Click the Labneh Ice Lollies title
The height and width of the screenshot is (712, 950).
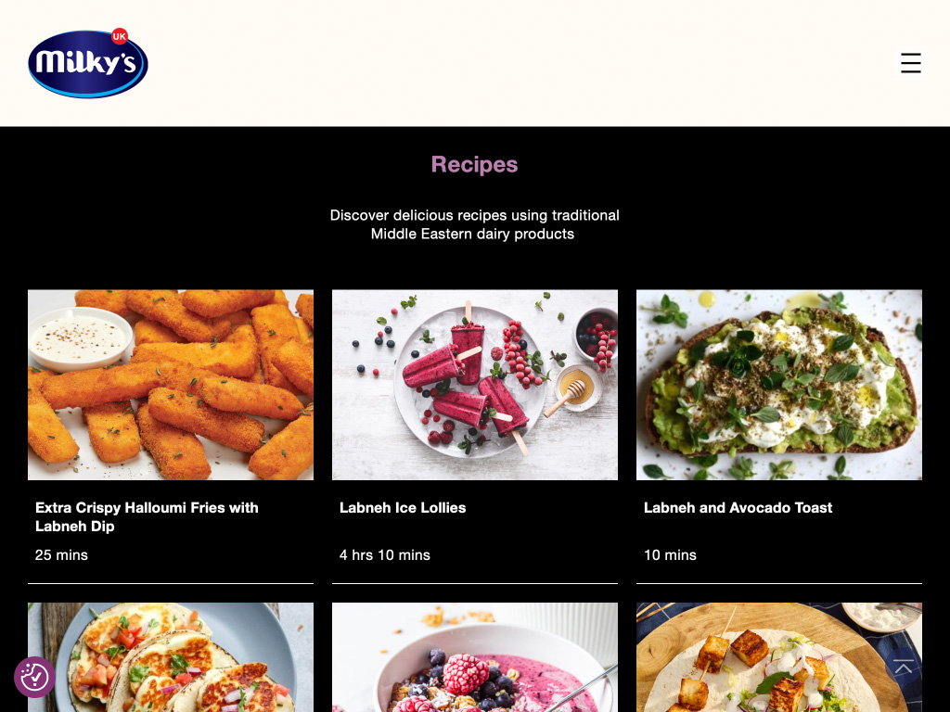[x=403, y=507]
